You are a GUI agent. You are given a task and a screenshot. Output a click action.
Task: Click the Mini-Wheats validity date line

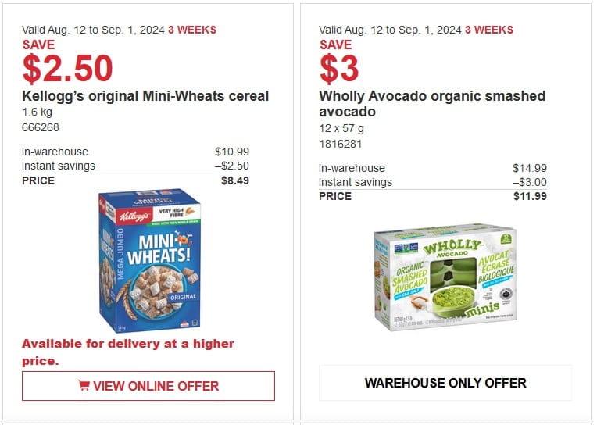[x=119, y=30]
